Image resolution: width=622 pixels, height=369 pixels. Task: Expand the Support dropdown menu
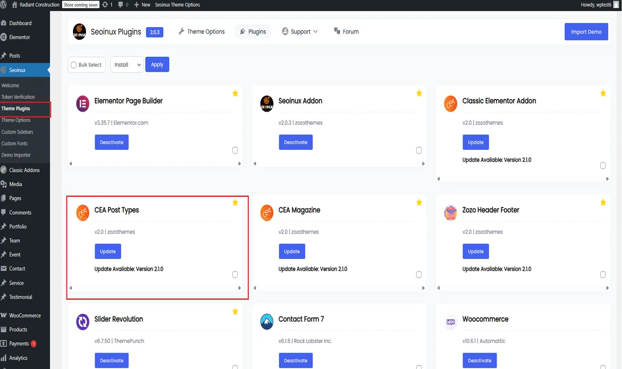click(x=300, y=31)
